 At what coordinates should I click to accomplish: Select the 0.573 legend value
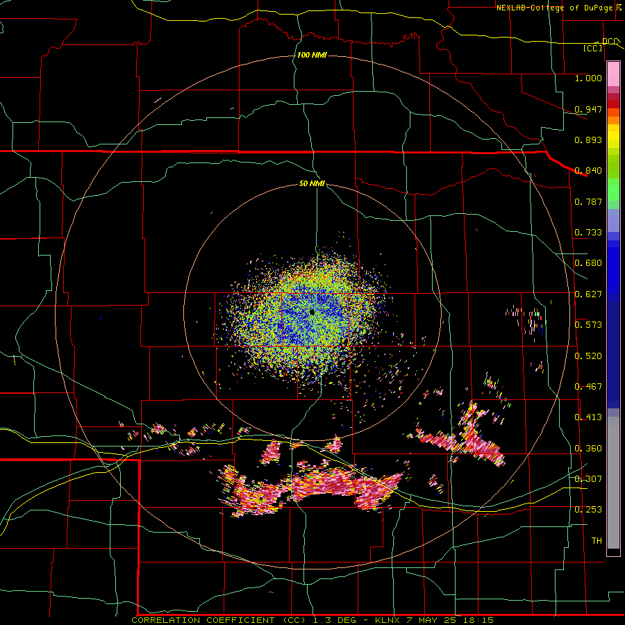point(588,325)
